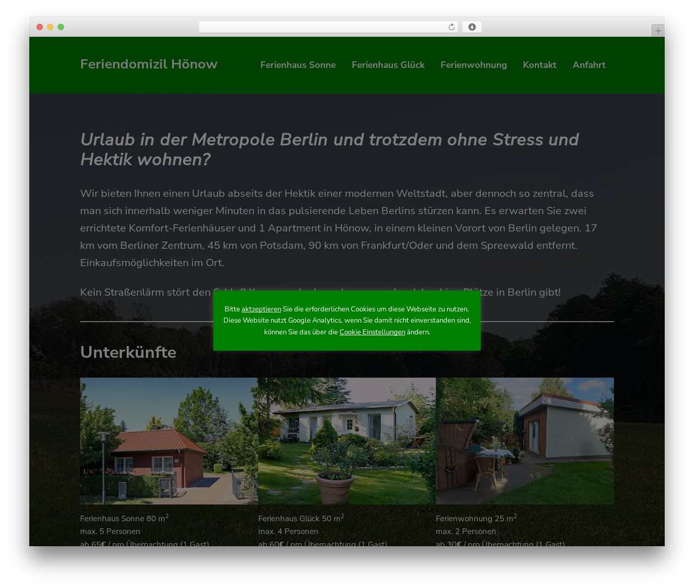This screenshot has width=694, height=588.
Task: Focus the browser address bar
Action: 328,27
